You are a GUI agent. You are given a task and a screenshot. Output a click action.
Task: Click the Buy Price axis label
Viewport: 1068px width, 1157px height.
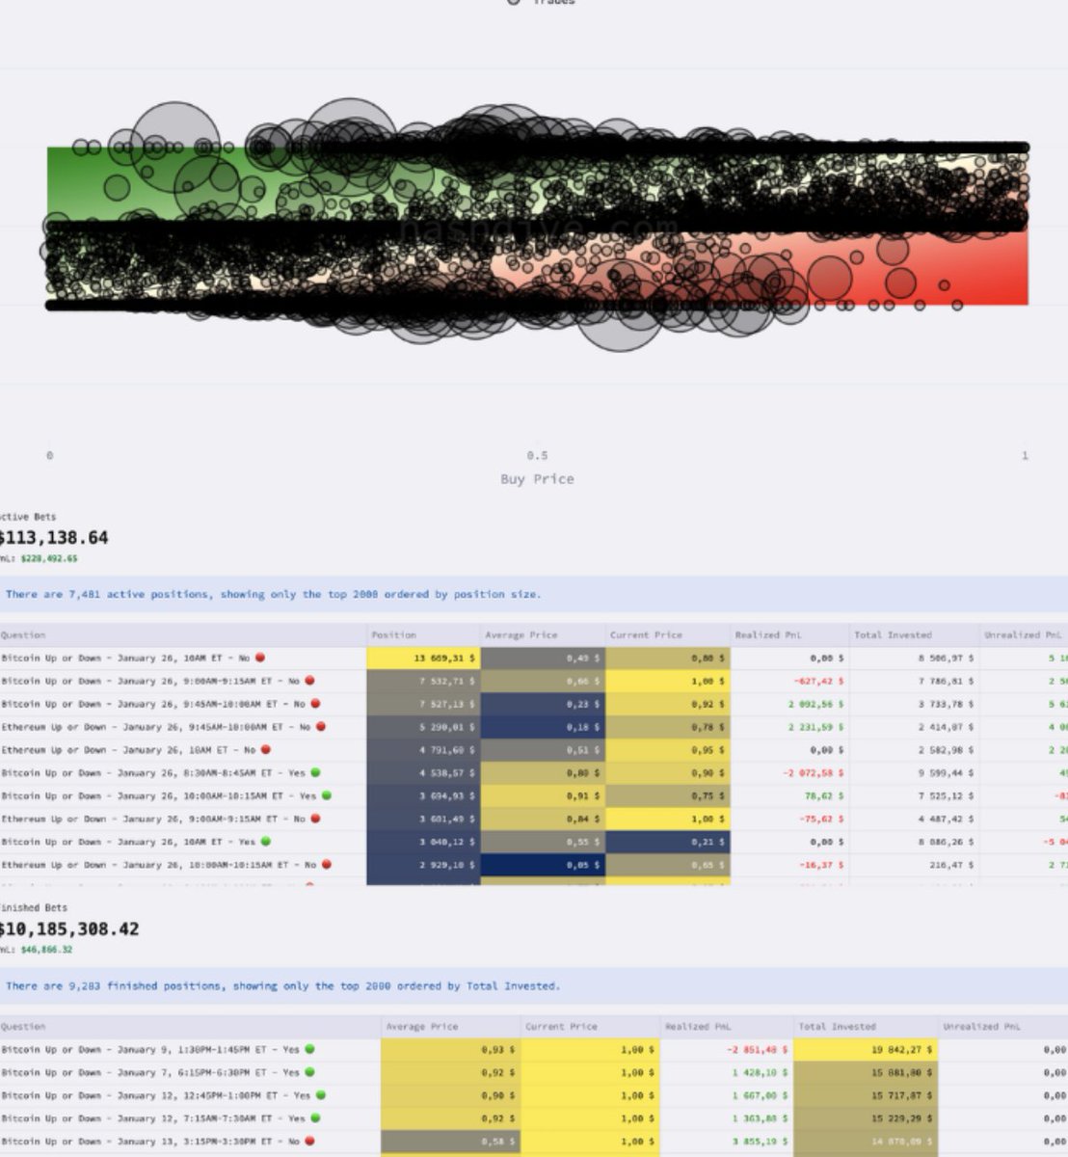537,479
